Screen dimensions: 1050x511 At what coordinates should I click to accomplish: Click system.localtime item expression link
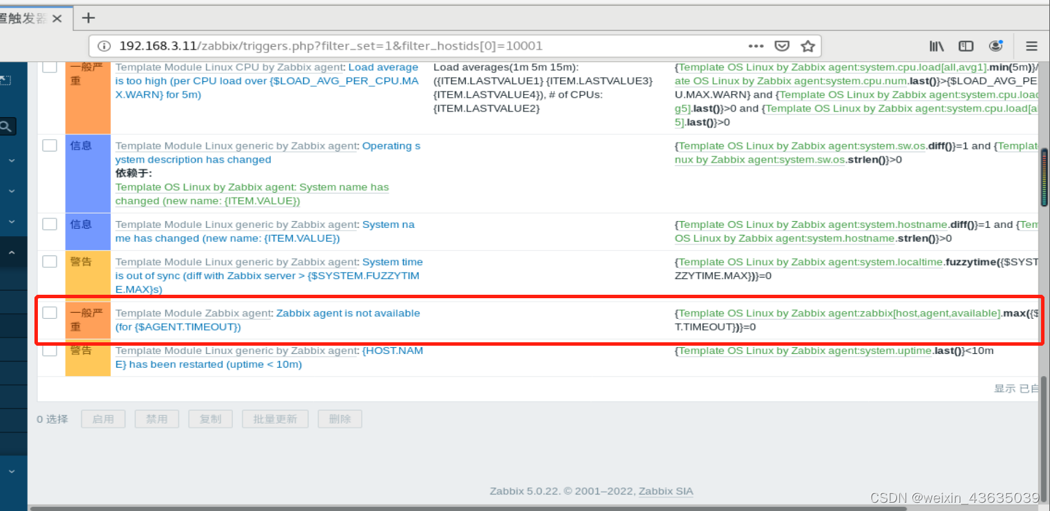click(810, 262)
